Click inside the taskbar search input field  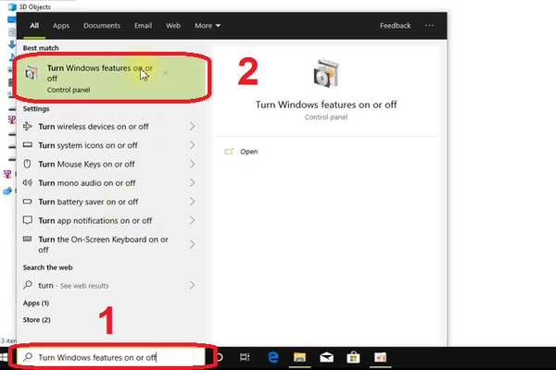pos(111,357)
